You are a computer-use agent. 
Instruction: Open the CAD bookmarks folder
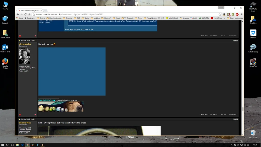(x=77, y=18)
